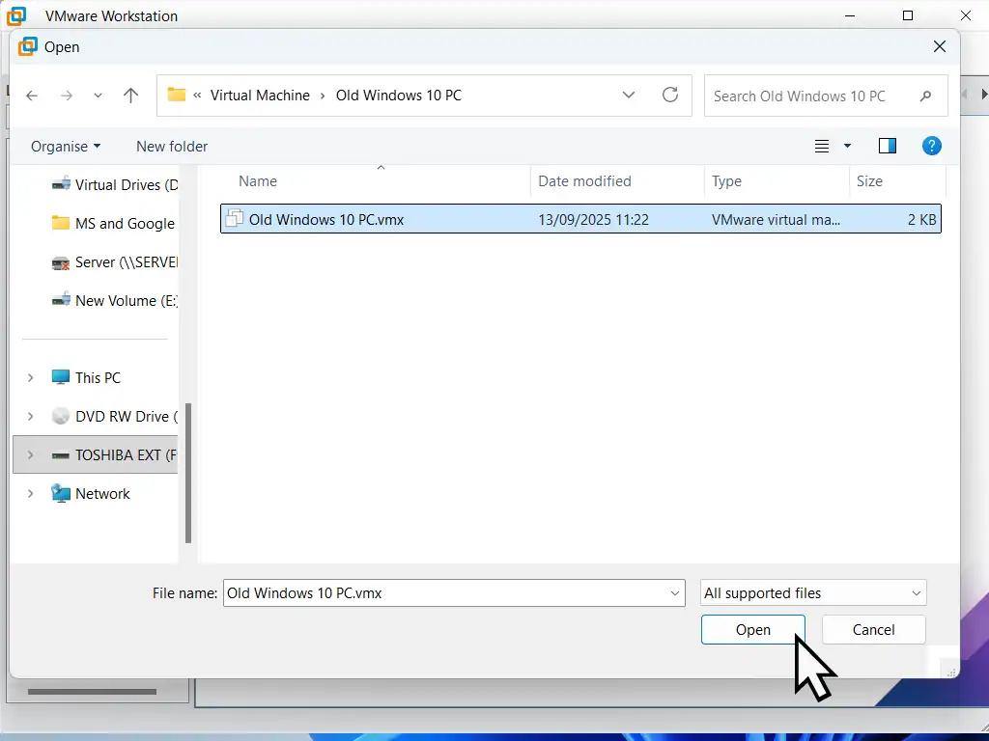Select MS and Google folder in sidebar
Screen dimensions: 989x741
pyautogui.click(x=126, y=223)
